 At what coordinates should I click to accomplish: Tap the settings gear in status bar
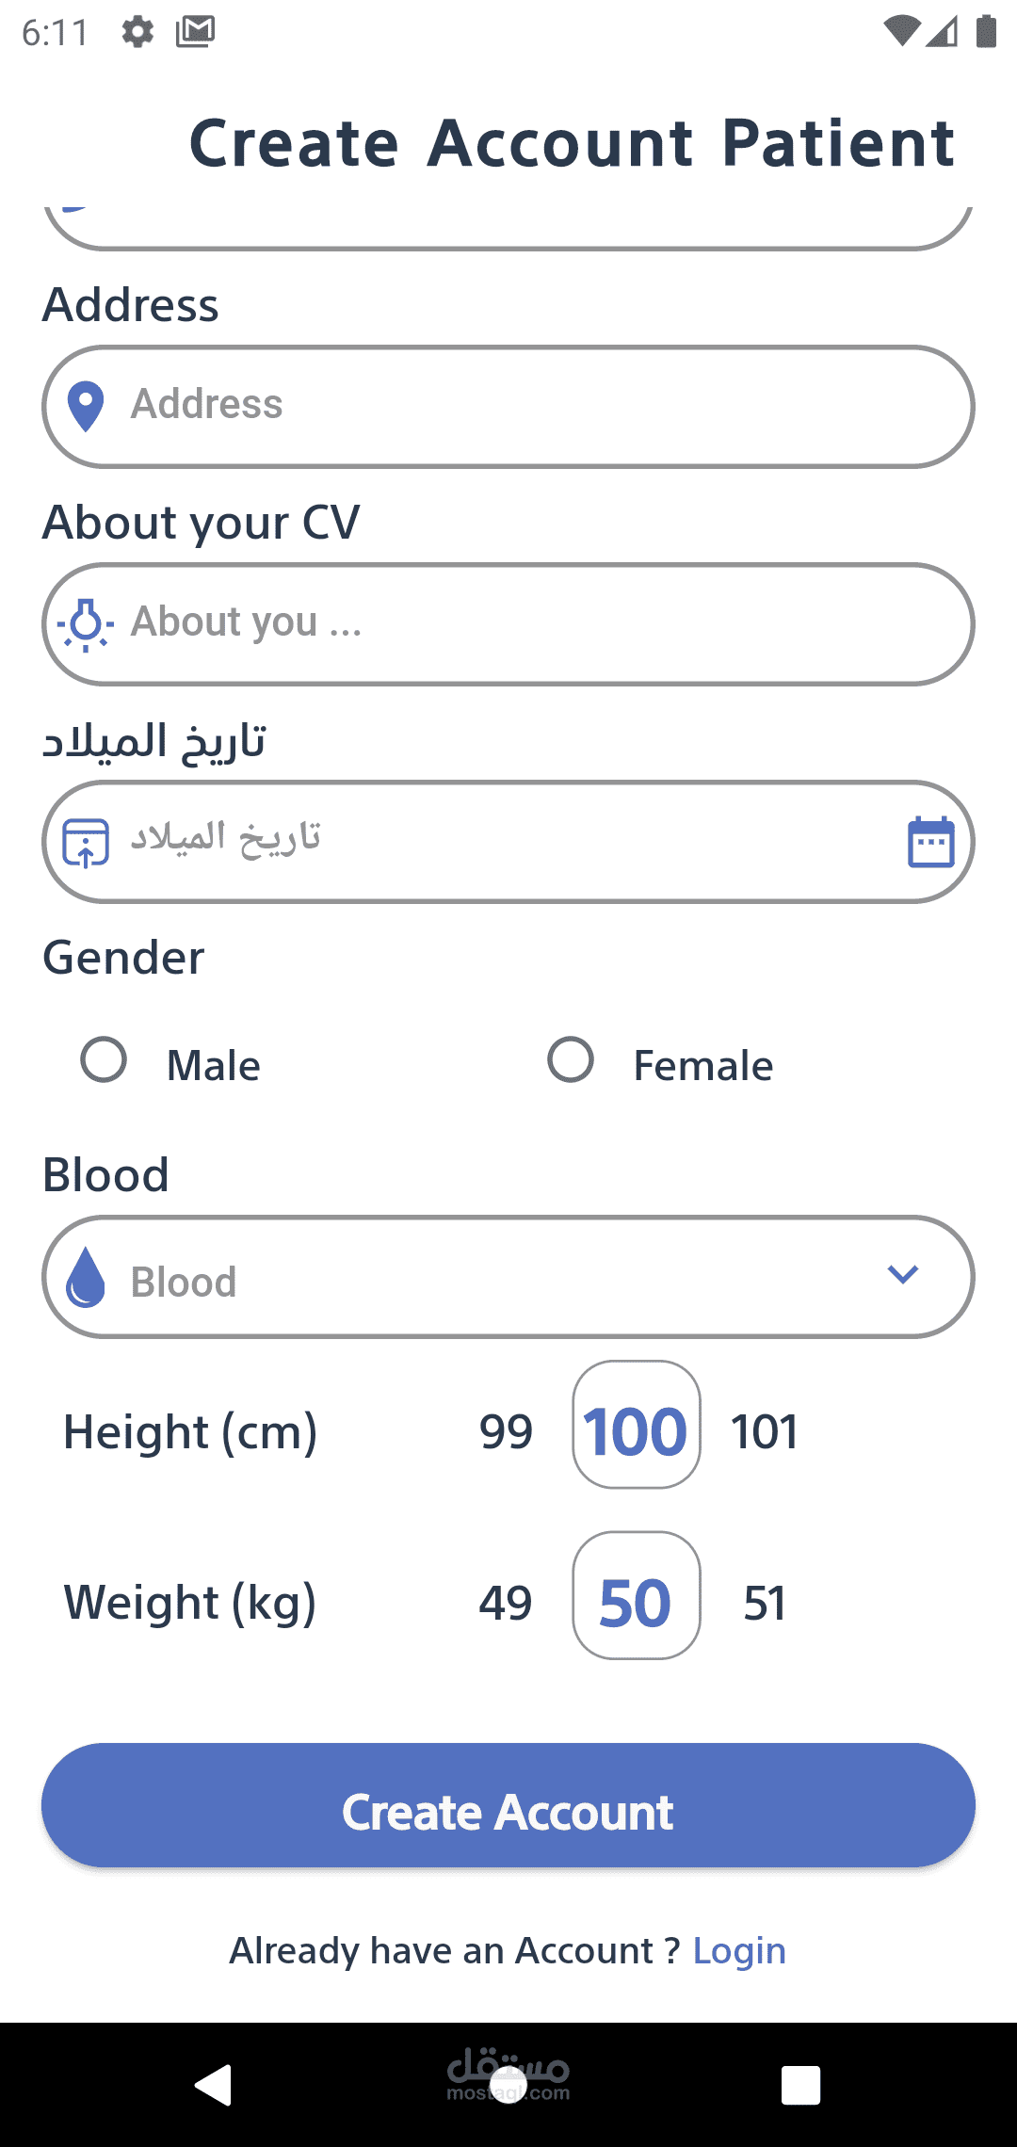pos(137,32)
